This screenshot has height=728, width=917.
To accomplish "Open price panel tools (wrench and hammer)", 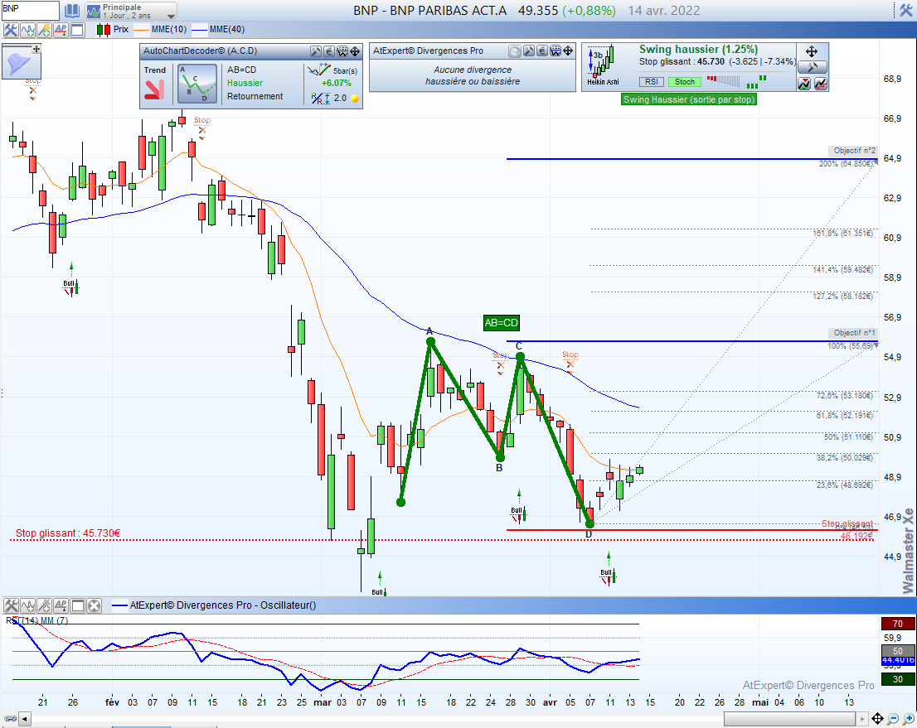I will [11, 30].
